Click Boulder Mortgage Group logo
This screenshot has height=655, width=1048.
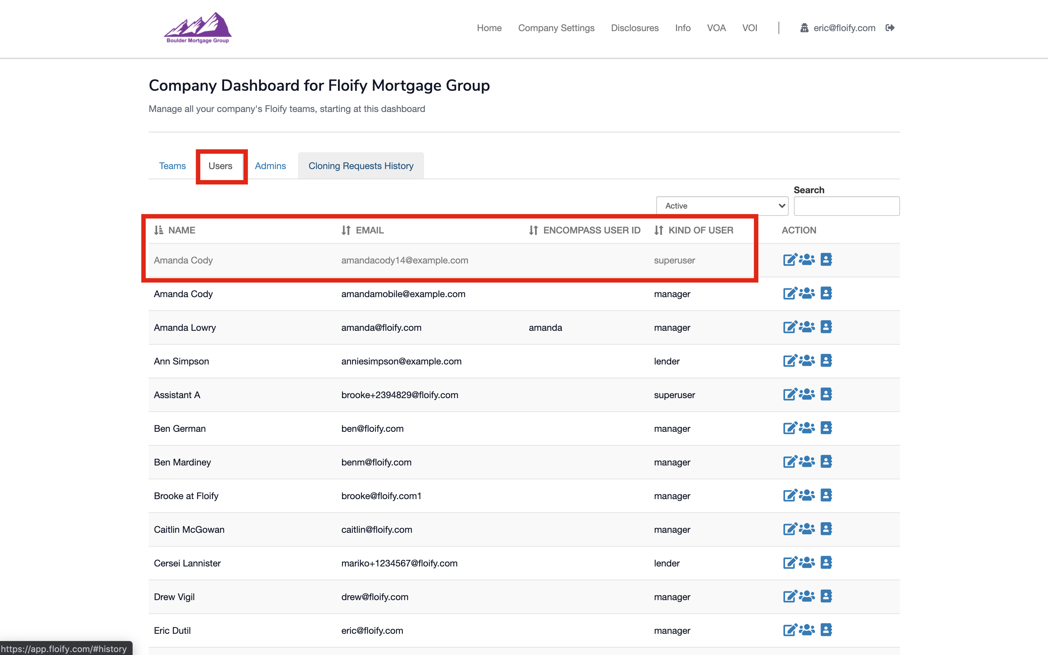pos(198,28)
